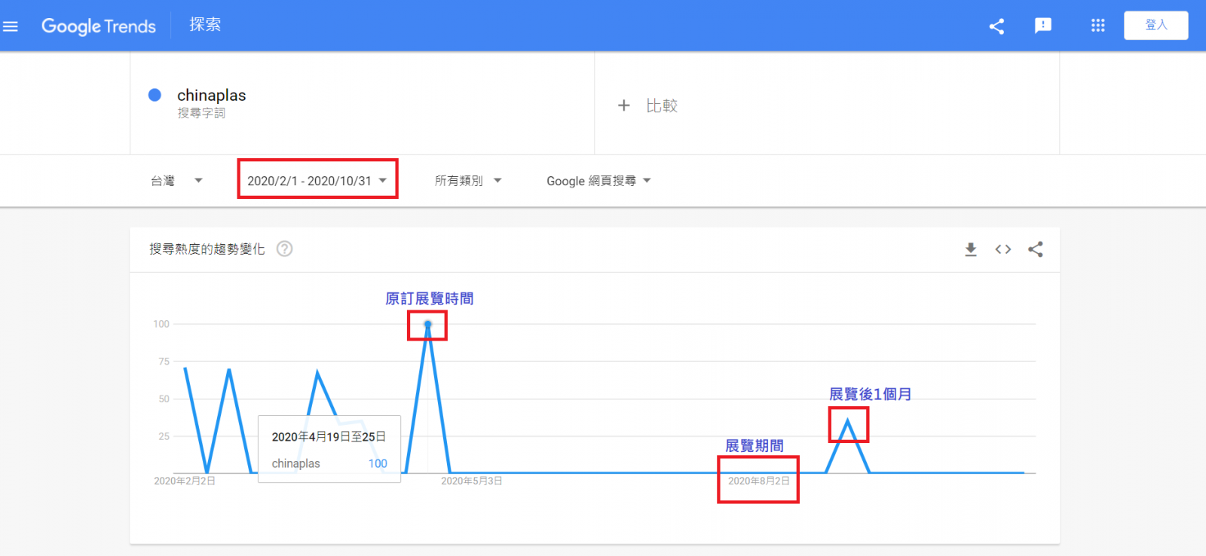Click the 2020年5月3日 axis label

472,481
